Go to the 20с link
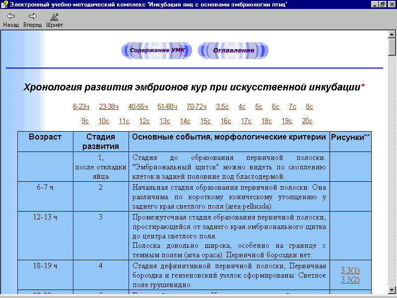The height and width of the screenshot is (298, 397). tap(307, 121)
